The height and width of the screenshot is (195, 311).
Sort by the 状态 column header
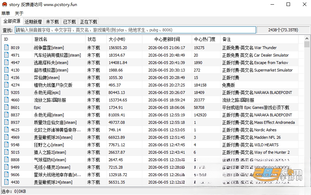tap(96, 39)
